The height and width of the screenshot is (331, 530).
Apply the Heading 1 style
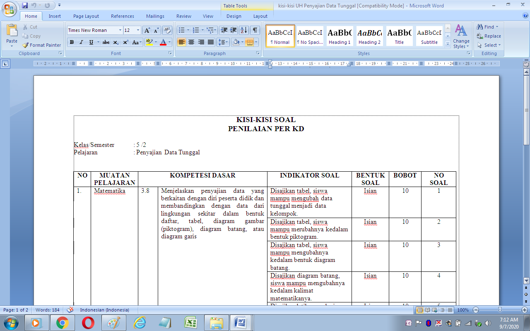(340, 36)
